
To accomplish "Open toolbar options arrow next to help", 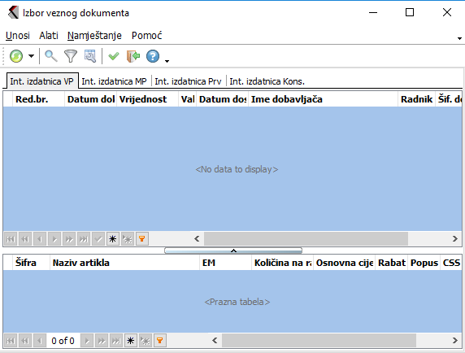I will (x=167, y=61).
